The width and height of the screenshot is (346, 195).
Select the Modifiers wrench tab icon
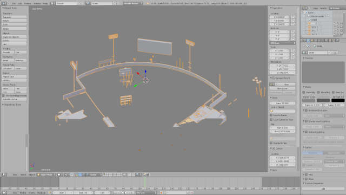pyautogui.click(x=319, y=40)
